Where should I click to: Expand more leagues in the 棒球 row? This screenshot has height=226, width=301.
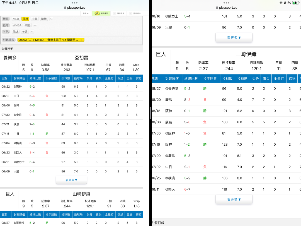[51, 19]
